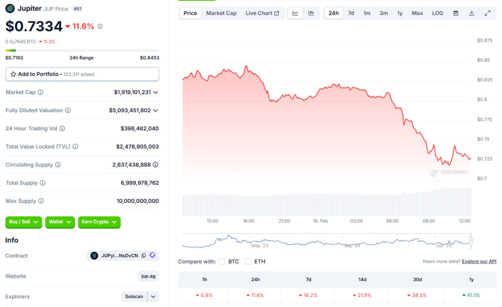Click the volume bars under the price chart
The width and height of the screenshot is (502, 307).
[327, 202]
